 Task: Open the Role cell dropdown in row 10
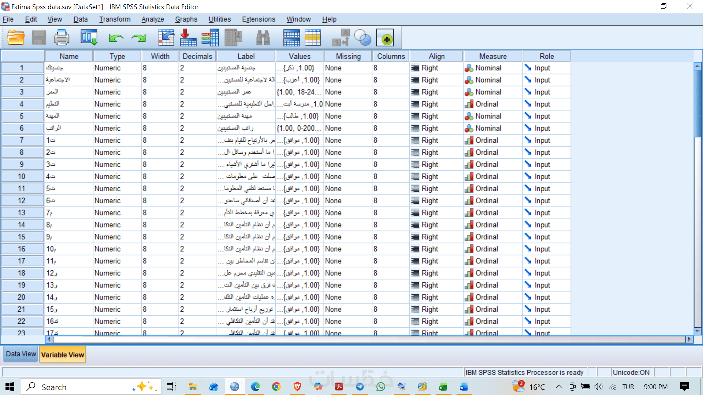546,177
